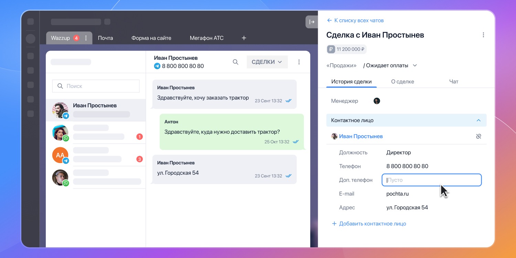Click the ruble icon by deal amount
The width and height of the screenshot is (516, 258).
(x=331, y=49)
